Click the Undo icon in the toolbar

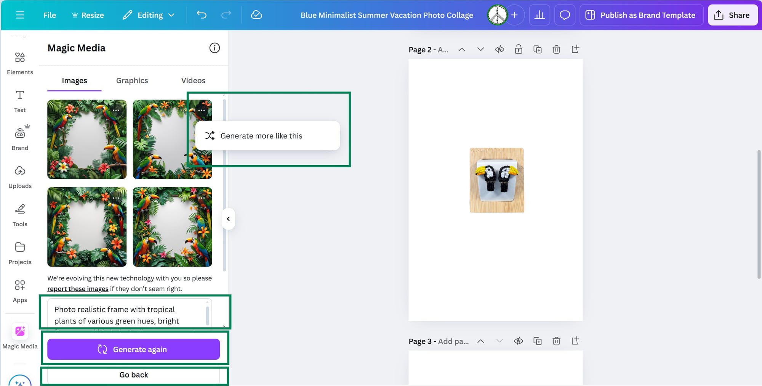click(x=202, y=15)
